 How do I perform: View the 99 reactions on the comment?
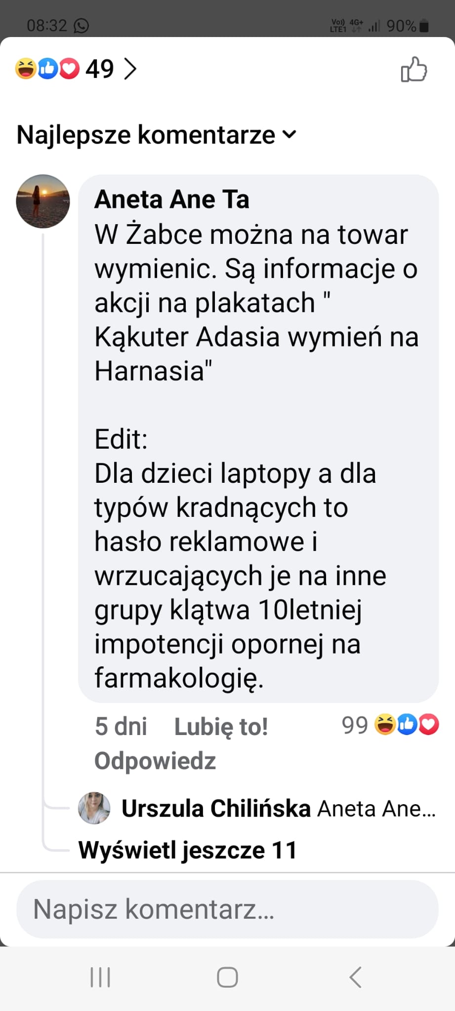390,725
